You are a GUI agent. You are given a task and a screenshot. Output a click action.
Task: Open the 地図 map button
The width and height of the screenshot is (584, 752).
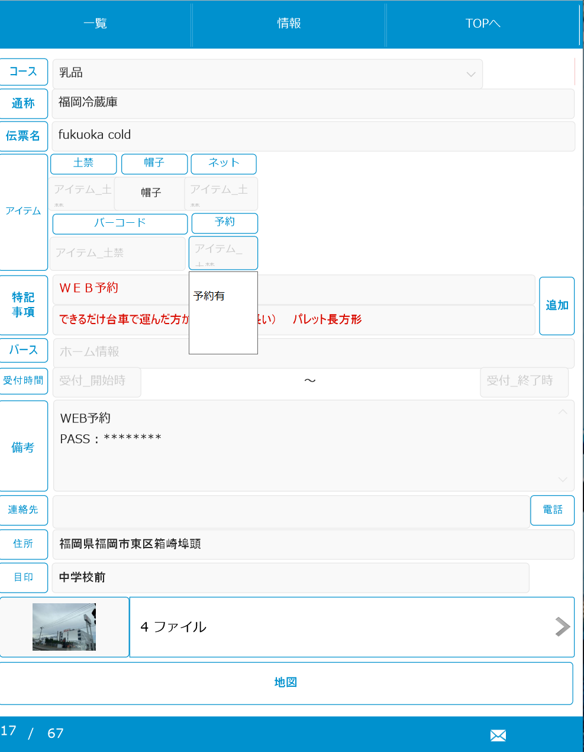pos(286,683)
